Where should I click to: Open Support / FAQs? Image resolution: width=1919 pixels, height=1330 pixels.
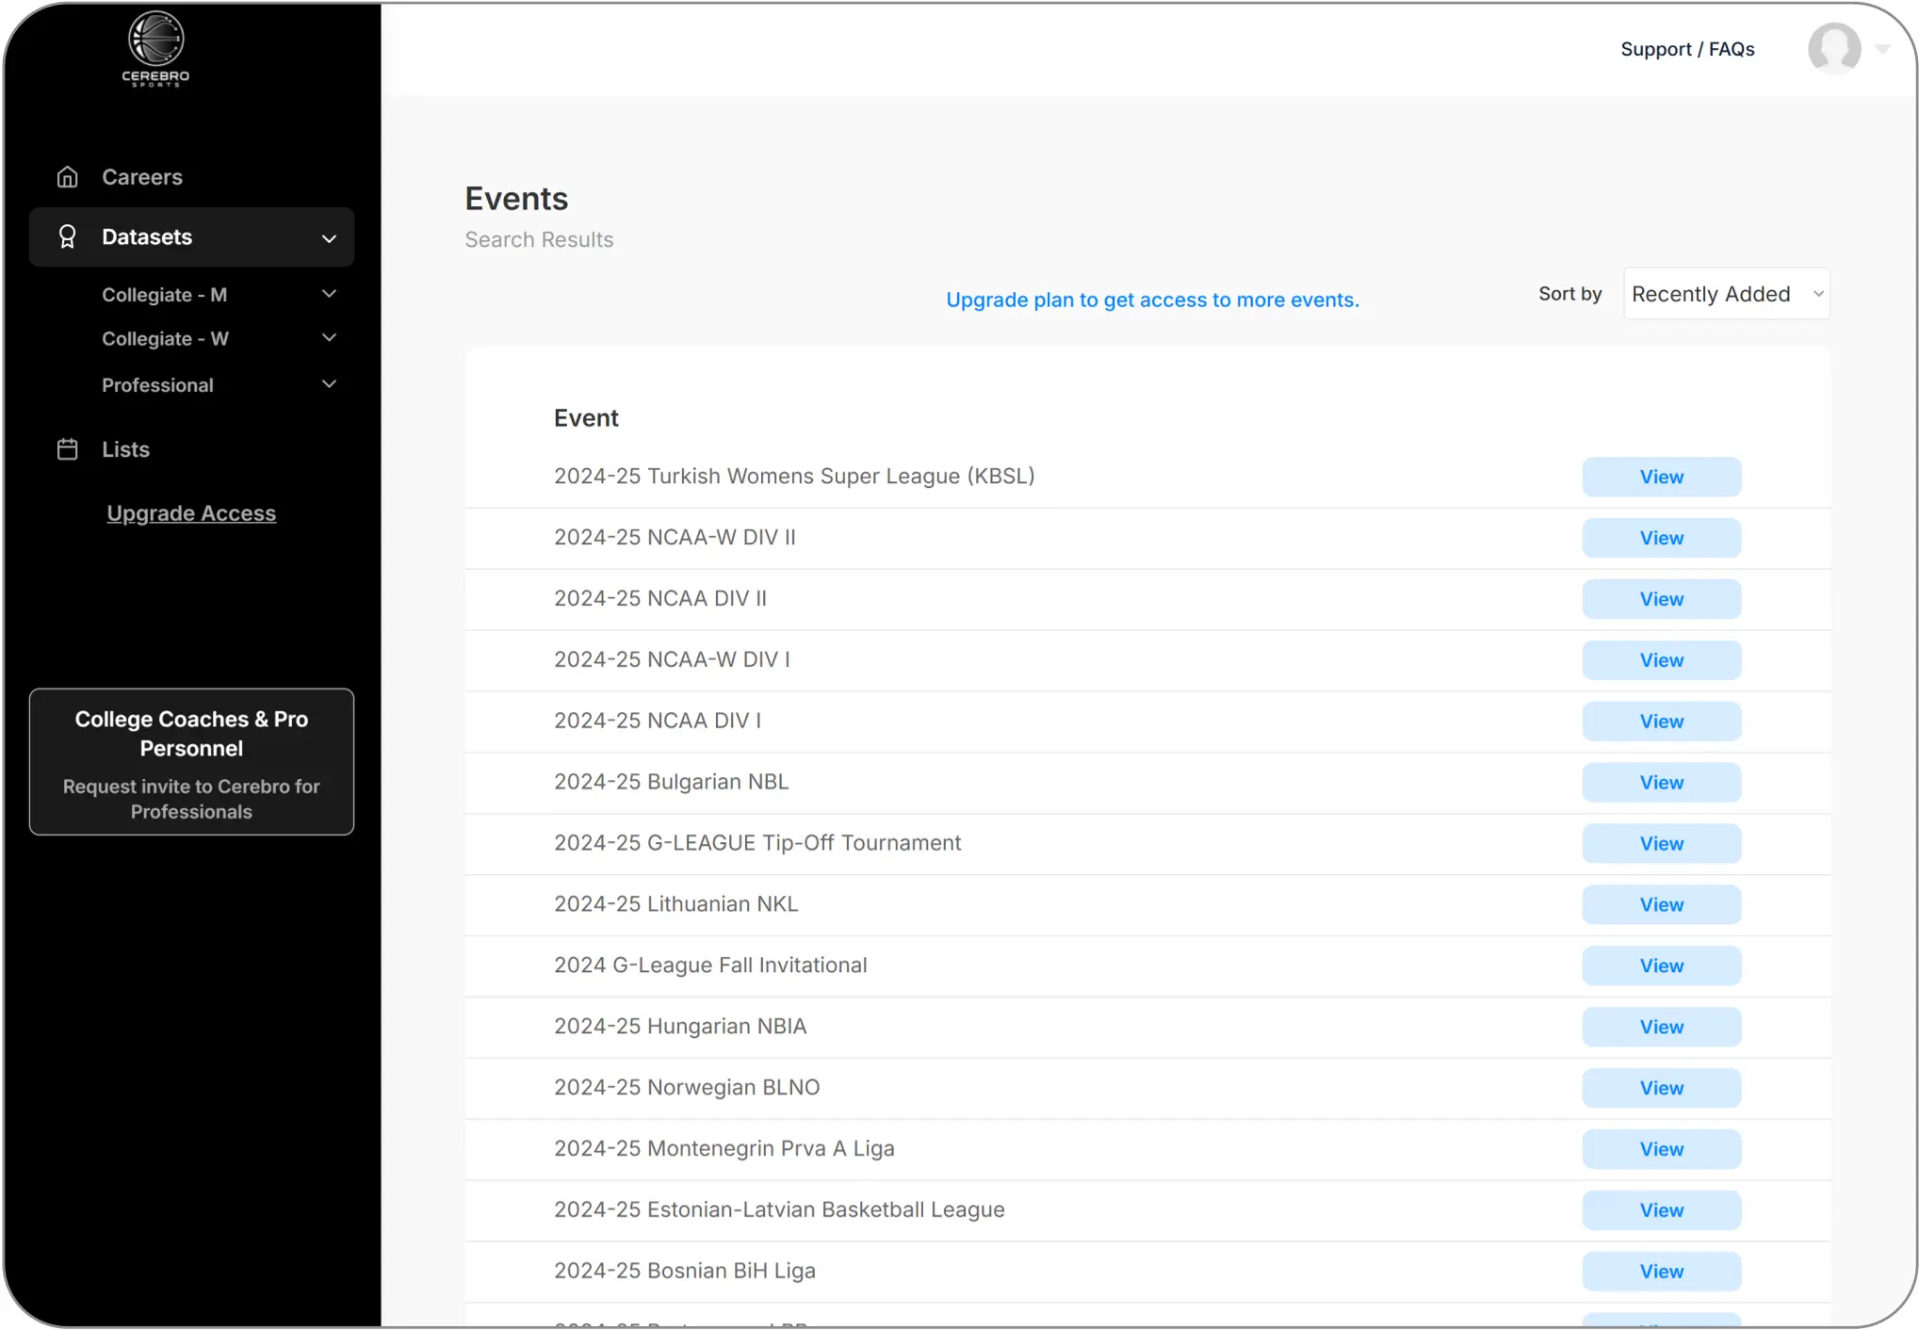(1686, 49)
